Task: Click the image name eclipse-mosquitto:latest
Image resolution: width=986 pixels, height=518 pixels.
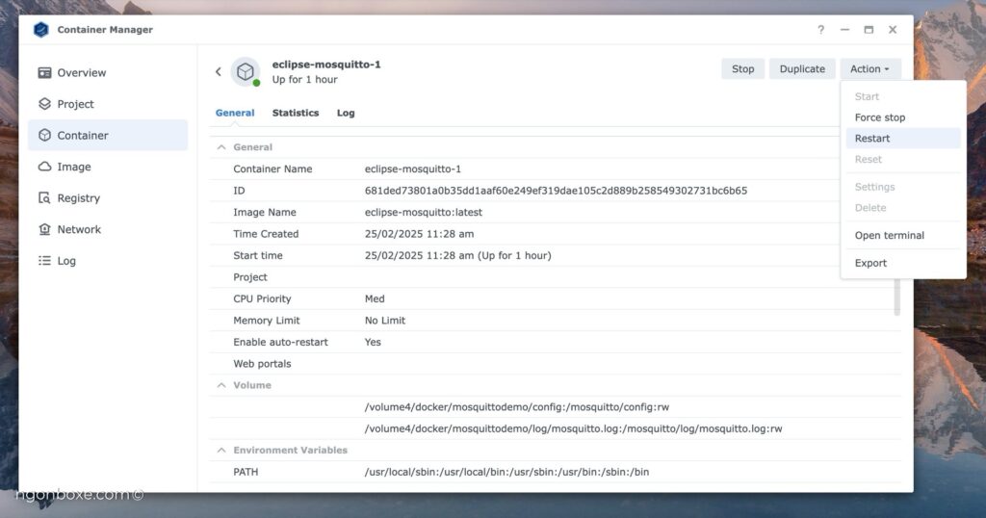Action: click(424, 213)
